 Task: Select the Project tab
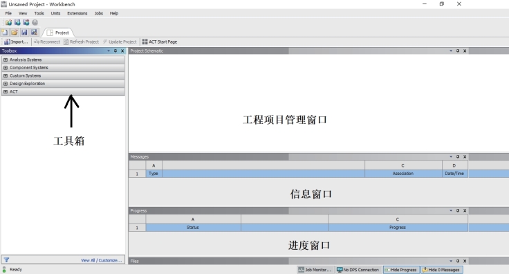point(58,33)
